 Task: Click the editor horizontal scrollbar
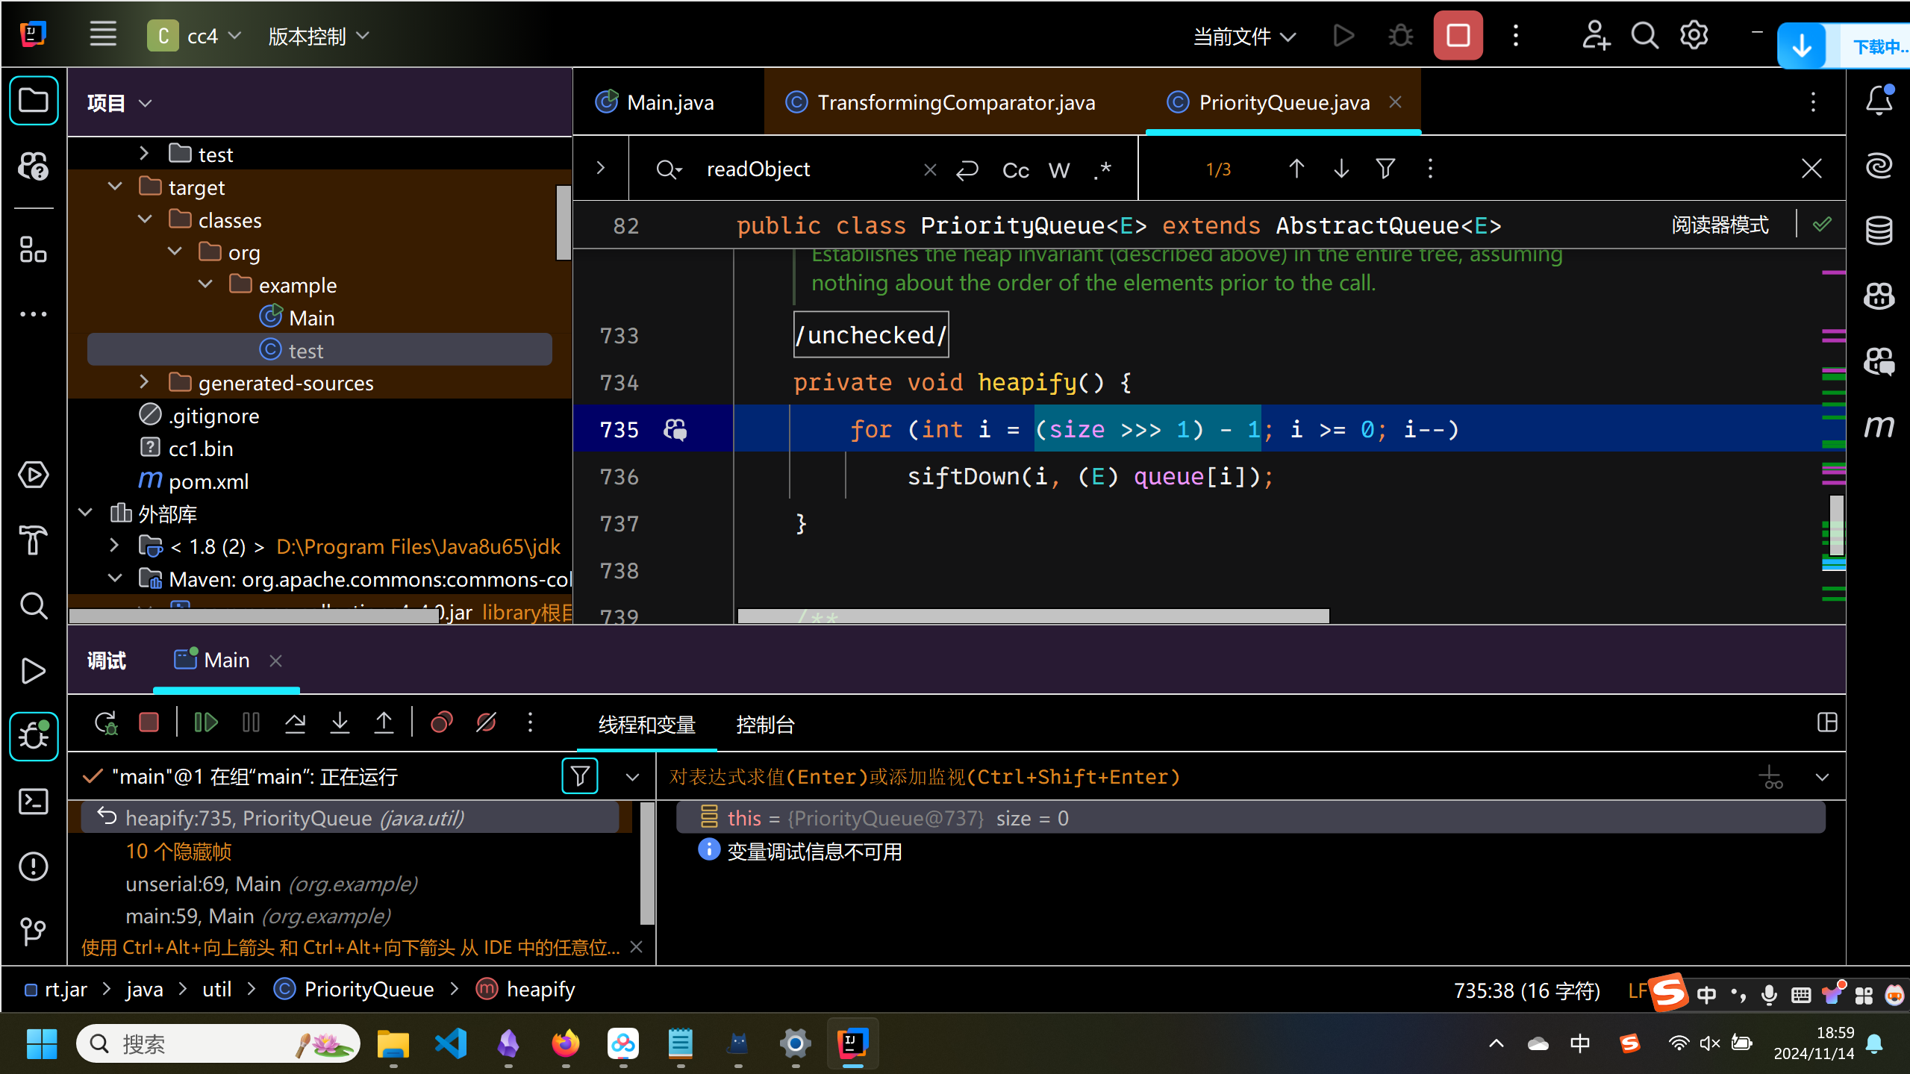pyautogui.click(x=1033, y=616)
